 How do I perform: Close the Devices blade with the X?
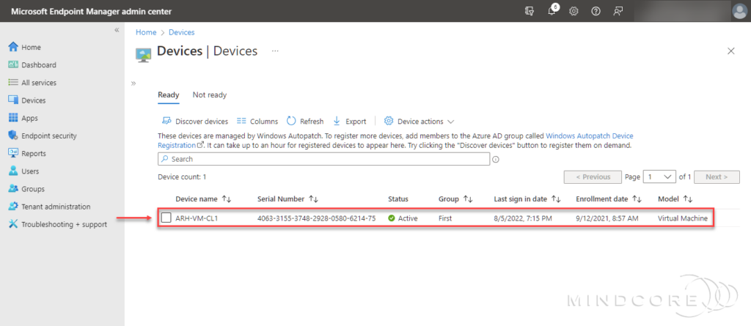tap(731, 51)
